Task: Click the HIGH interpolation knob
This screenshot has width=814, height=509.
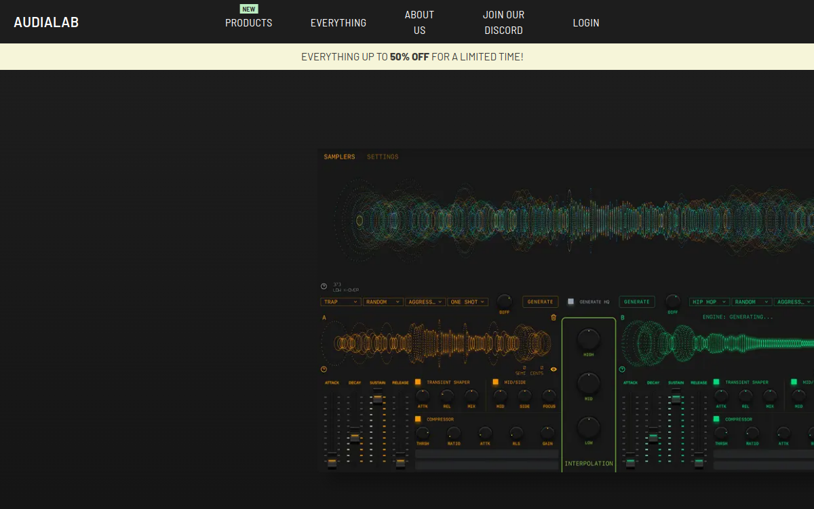Action: pyautogui.click(x=589, y=339)
